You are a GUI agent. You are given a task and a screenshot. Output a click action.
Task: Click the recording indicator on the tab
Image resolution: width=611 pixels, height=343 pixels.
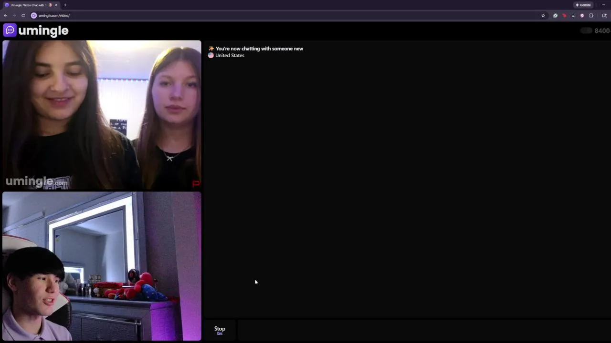[50, 5]
